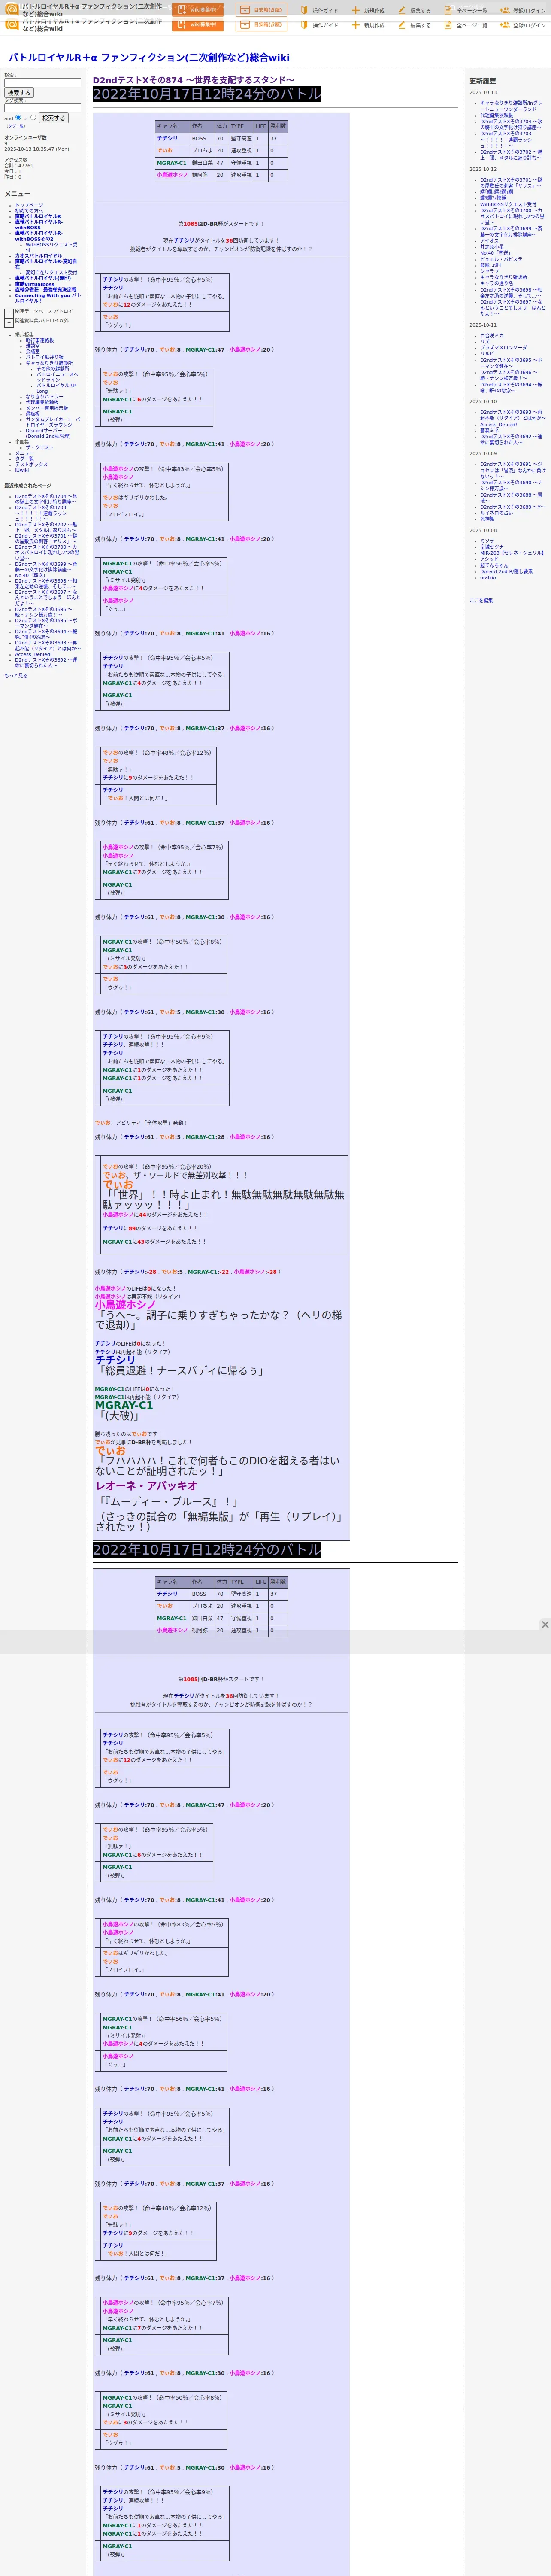This screenshot has height=2576, width=551.
Task: Open バトロイ駄弁り板 link
Action: [x=44, y=357]
